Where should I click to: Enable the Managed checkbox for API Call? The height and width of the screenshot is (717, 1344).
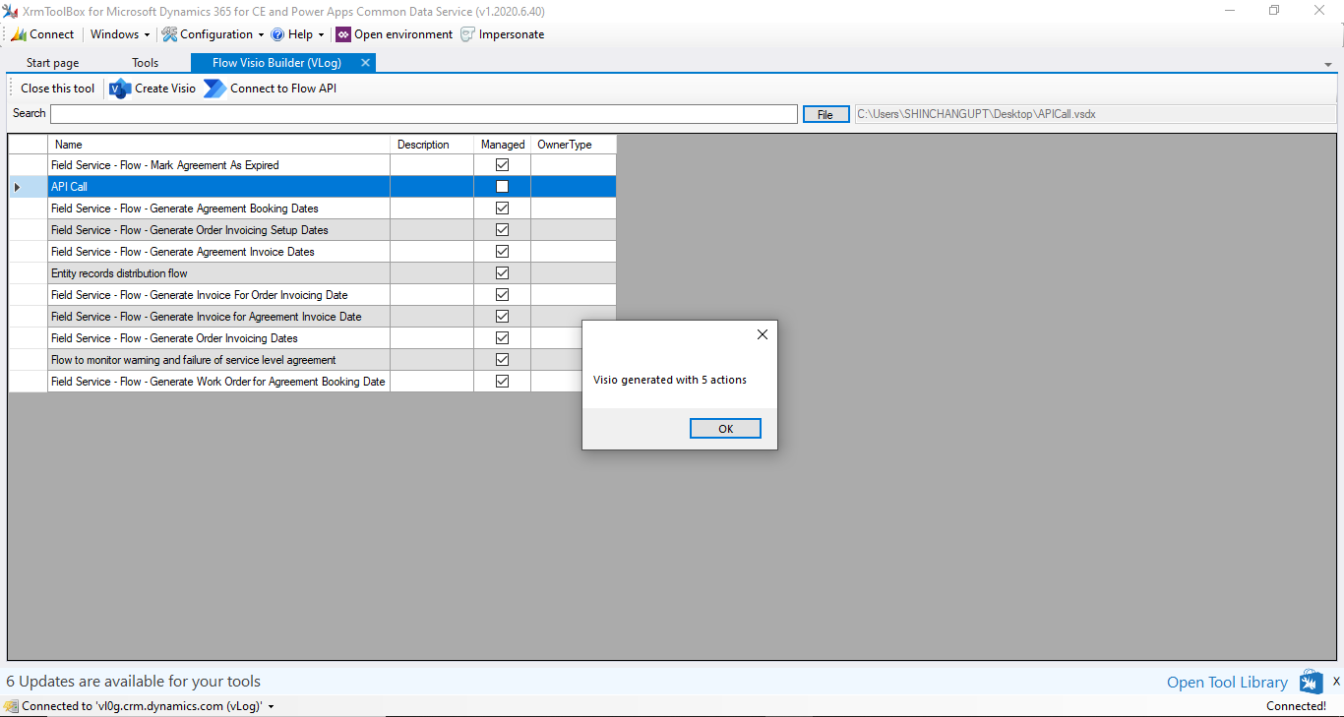point(502,186)
